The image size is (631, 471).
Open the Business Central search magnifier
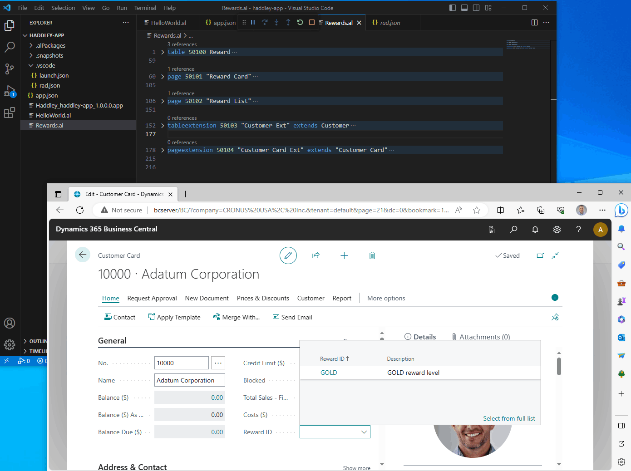tap(513, 230)
